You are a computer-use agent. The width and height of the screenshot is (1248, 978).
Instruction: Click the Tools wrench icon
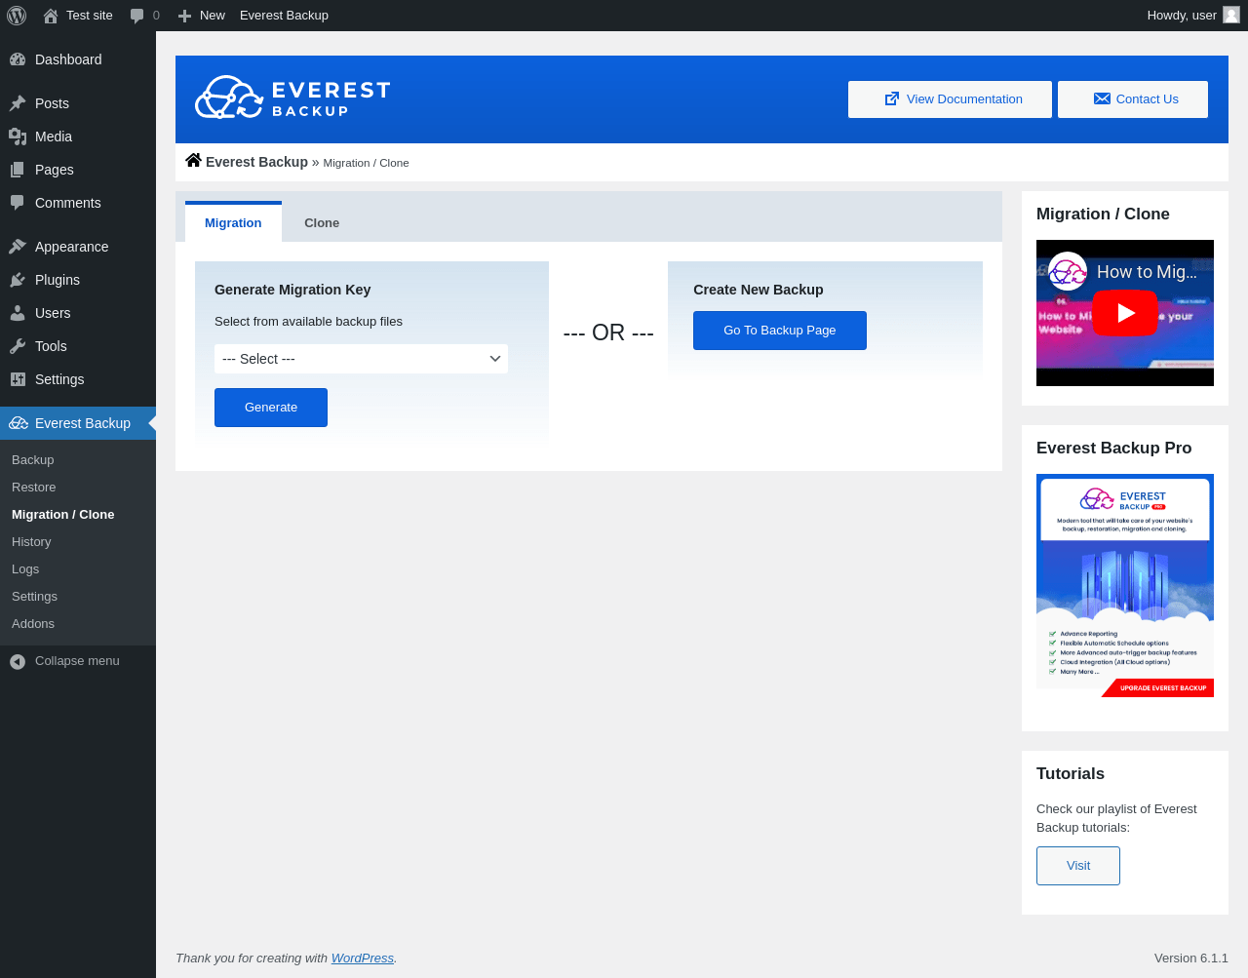point(18,346)
